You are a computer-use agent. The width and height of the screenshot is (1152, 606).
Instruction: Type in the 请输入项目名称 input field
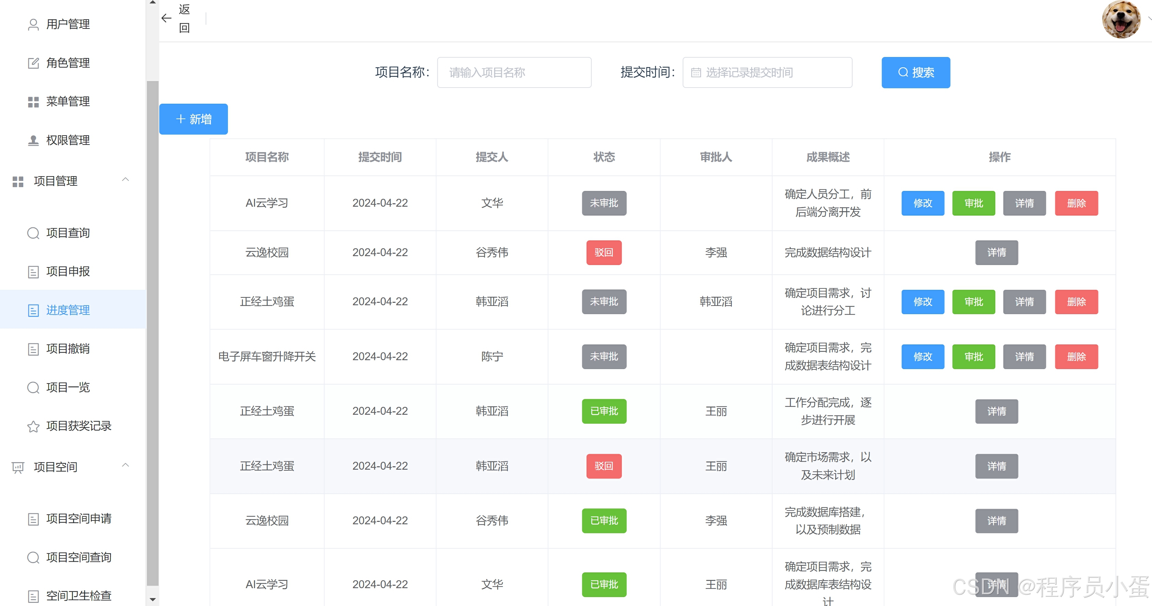[514, 72]
